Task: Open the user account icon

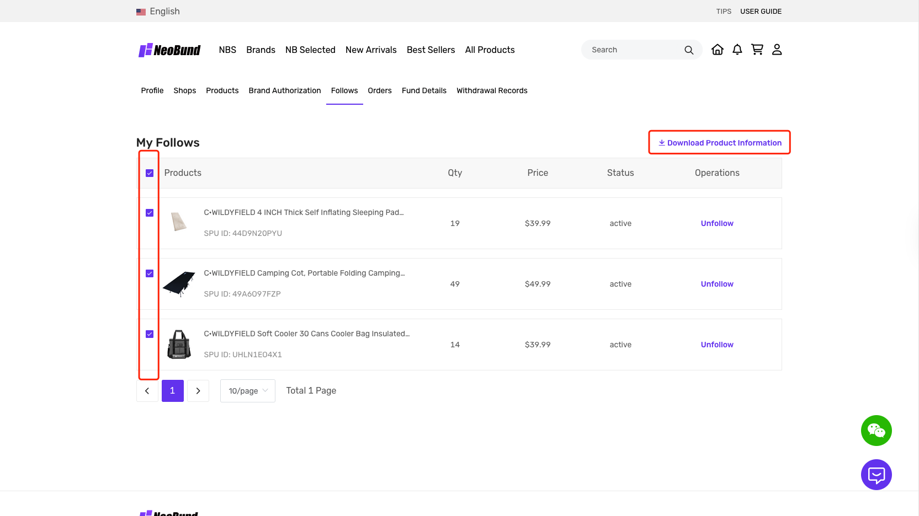Action: tap(777, 50)
